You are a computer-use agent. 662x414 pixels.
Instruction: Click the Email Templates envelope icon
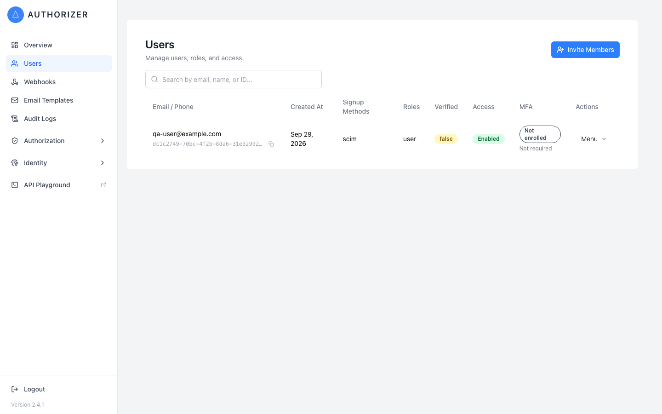[15, 100]
